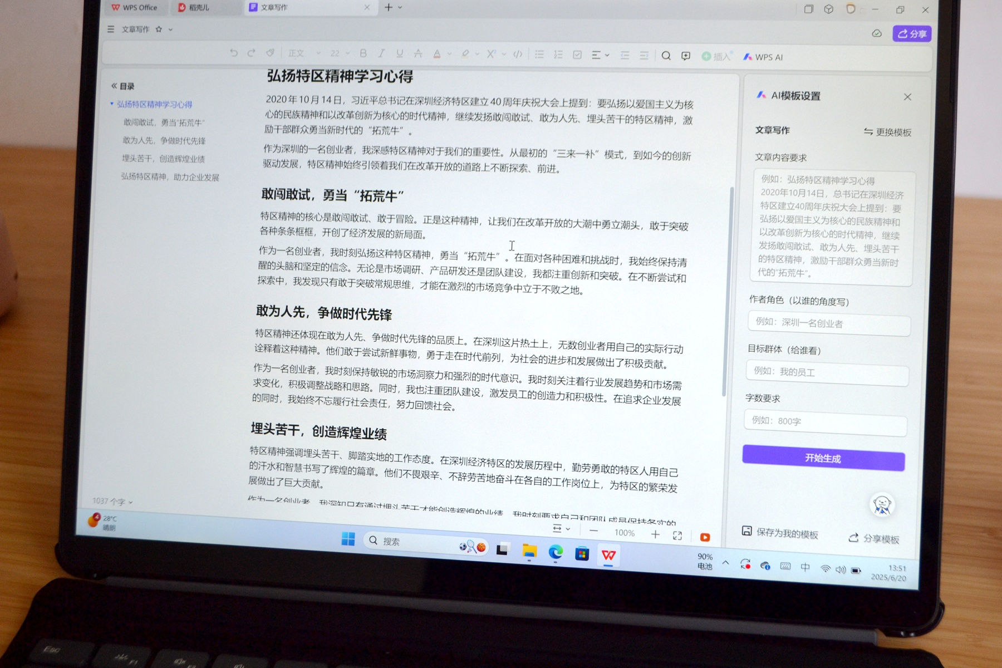
Task: Click the 字数要求 input field
Action: (x=826, y=422)
